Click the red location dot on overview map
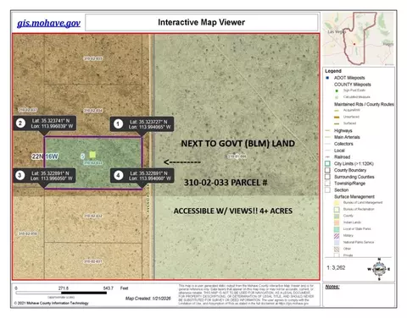The image size is (407, 318). [x=354, y=44]
